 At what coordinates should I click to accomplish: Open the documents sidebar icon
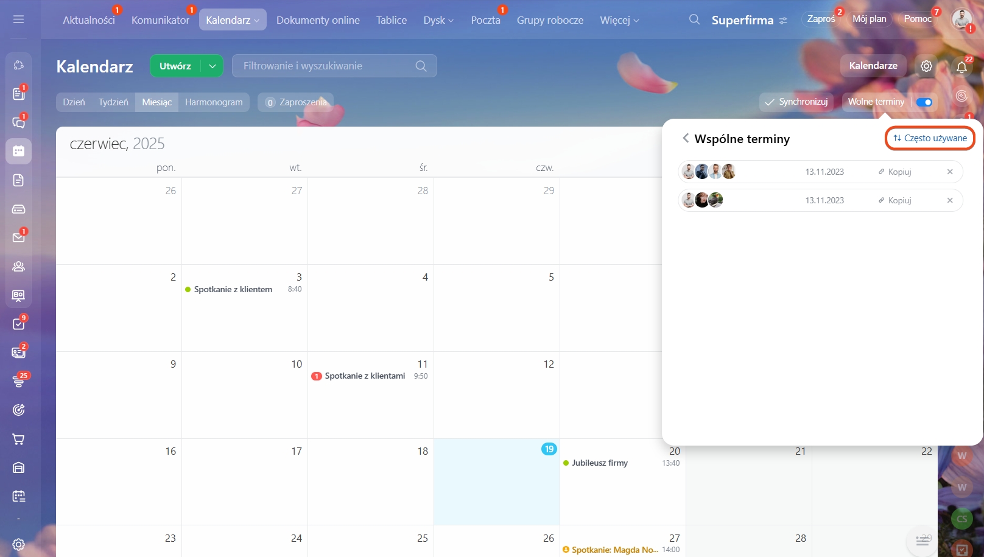coord(18,180)
